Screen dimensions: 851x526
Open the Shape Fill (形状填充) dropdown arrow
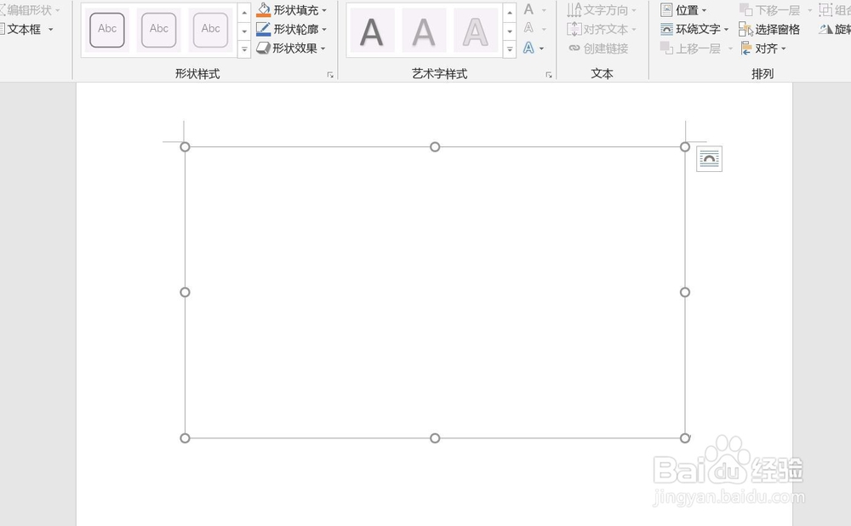[324, 11]
